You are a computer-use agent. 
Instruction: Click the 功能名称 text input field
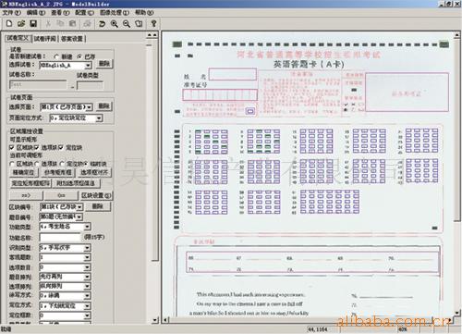pyautogui.click(x=60, y=237)
